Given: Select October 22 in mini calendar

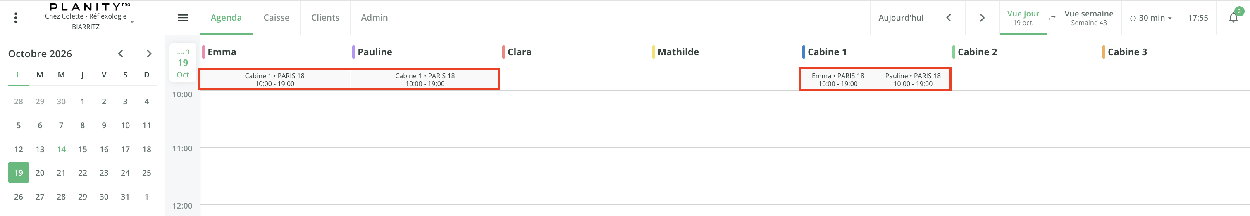Looking at the screenshot, I should tap(83, 173).
